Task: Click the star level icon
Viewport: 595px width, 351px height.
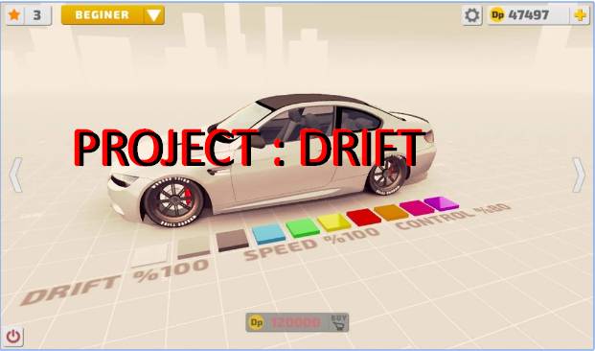Action: coord(14,15)
